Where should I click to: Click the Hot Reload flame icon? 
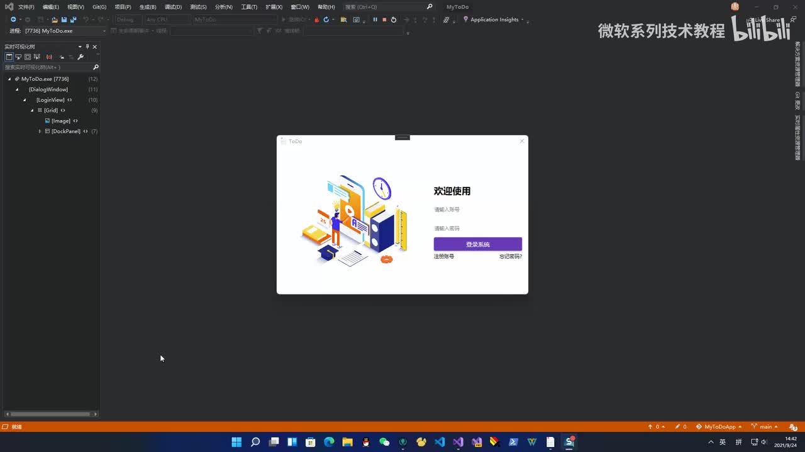click(317, 19)
